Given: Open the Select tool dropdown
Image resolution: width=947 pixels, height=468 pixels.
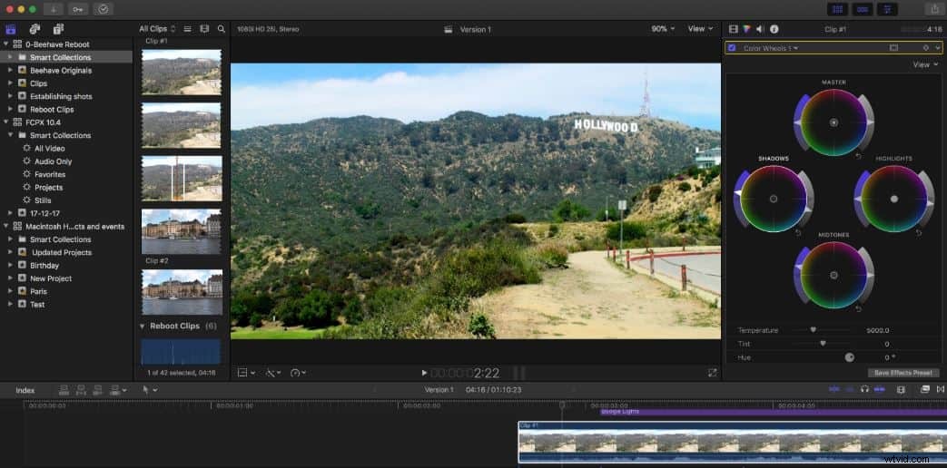Looking at the screenshot, I should pos(149,390).
